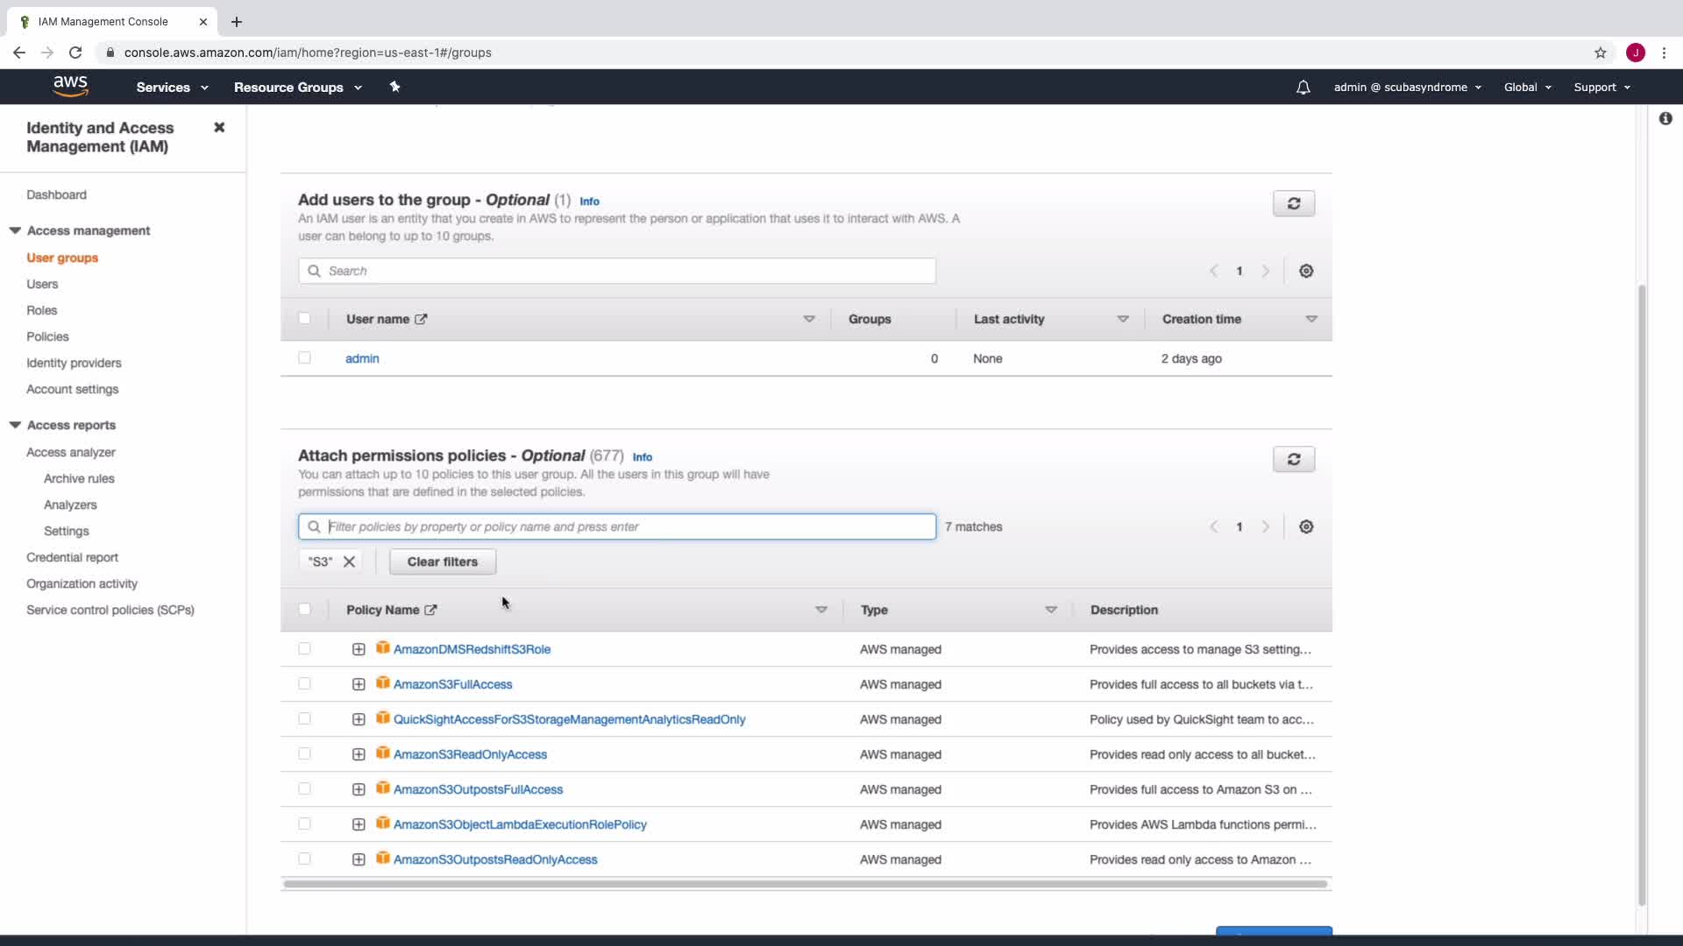1683x946 pixels.
Task: Click the Clear filters button
Action: [x=442, y=561]
